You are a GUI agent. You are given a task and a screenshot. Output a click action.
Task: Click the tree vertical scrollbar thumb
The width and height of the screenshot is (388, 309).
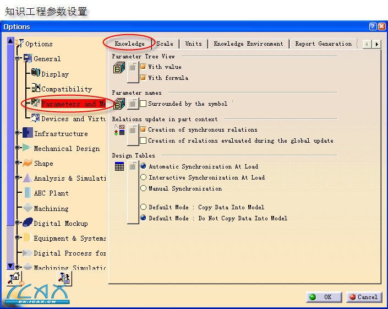(x=10, y=135)
